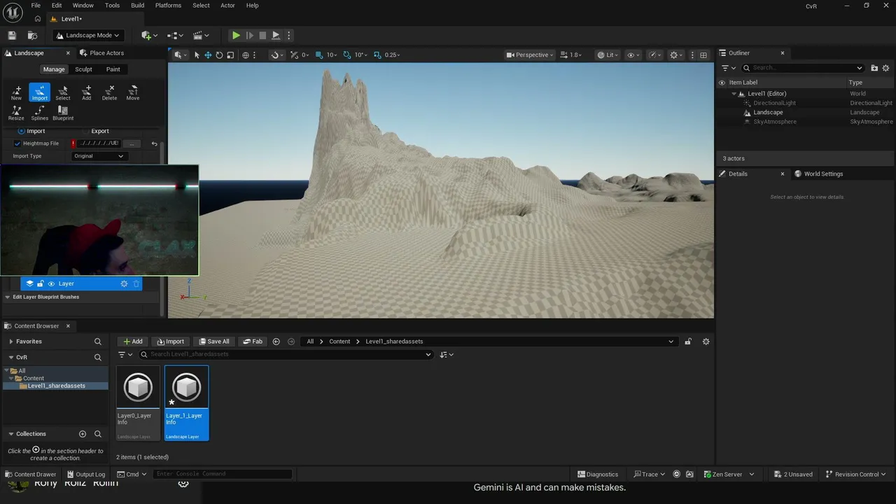Reset Heightmap File to default arrow

[x=154, y=143]
